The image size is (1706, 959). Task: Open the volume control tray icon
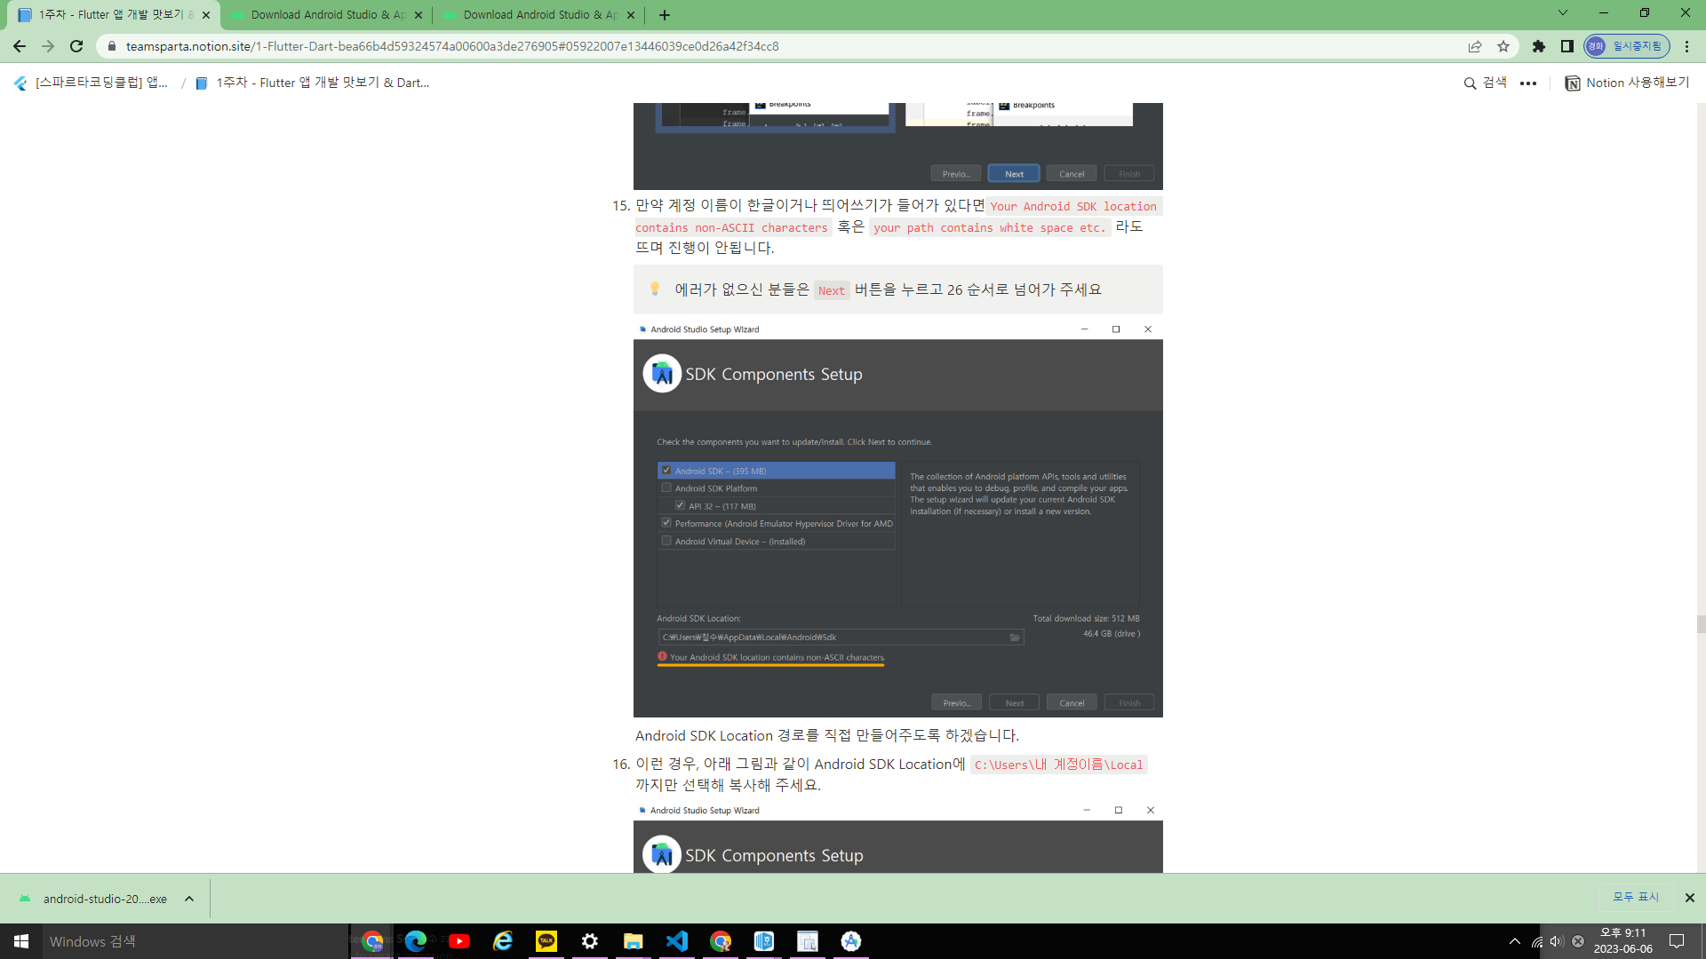(1557, 941)
